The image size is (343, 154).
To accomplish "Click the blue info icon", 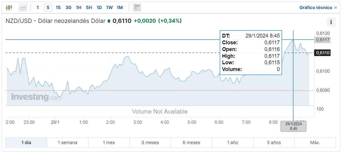I will (331, 22).
